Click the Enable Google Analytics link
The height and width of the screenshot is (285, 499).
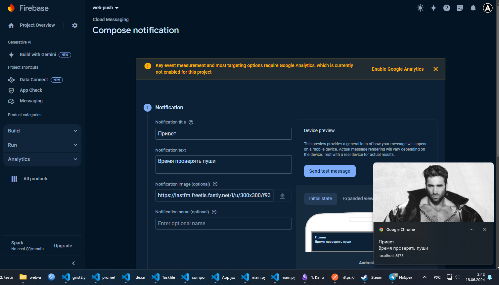pos(398,69)
